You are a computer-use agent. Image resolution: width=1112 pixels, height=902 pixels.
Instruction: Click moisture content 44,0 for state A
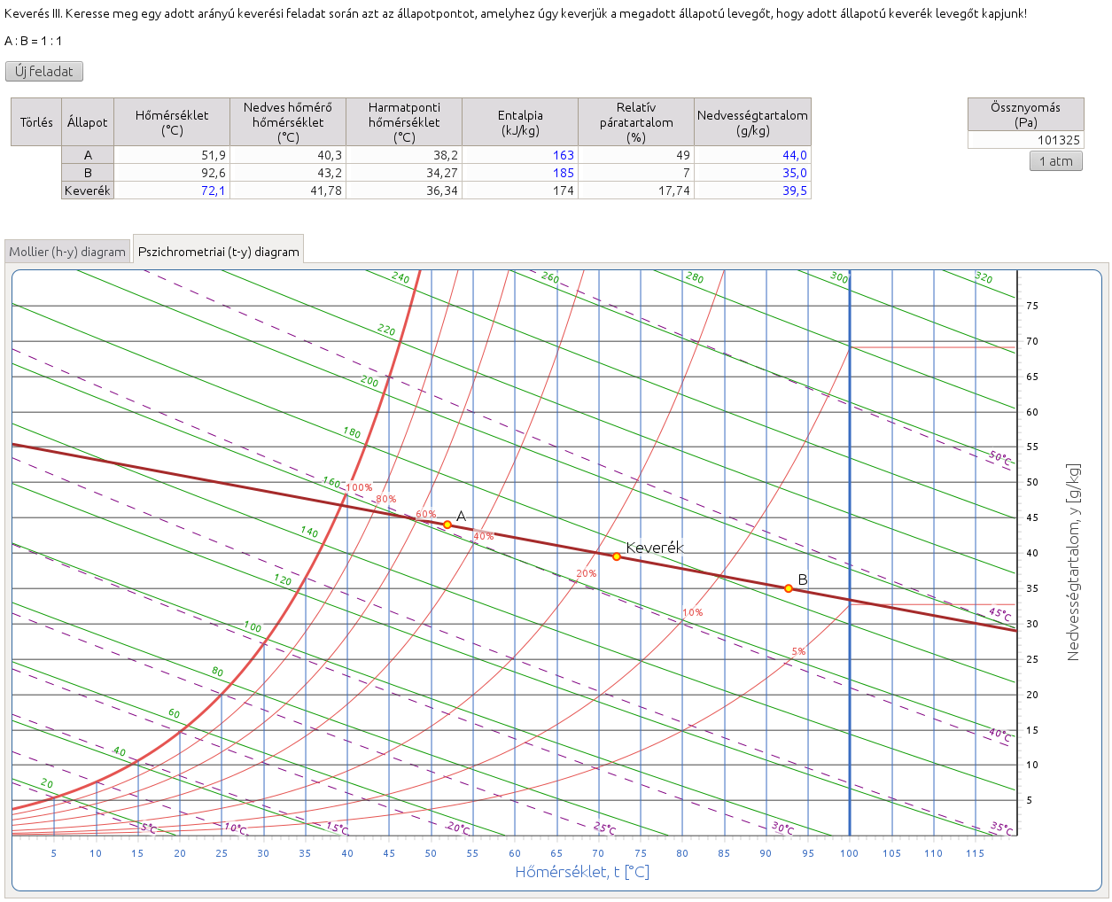752,155
